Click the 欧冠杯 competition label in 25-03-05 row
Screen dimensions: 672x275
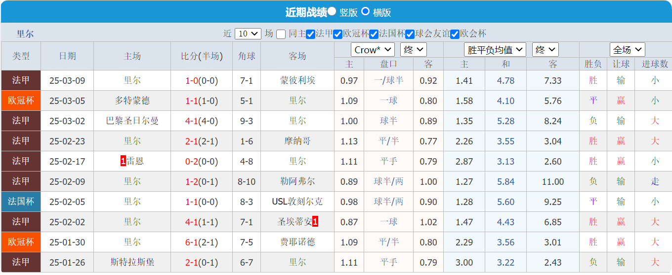pyautogui.click(x=21, y=101)
